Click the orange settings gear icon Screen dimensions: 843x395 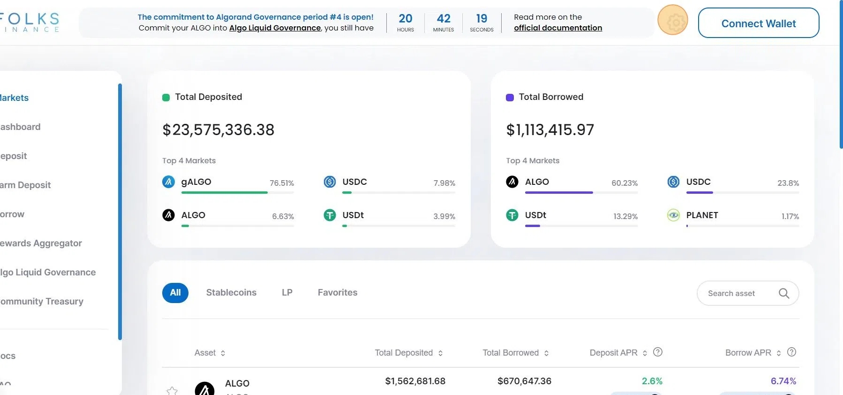[672, 20]
